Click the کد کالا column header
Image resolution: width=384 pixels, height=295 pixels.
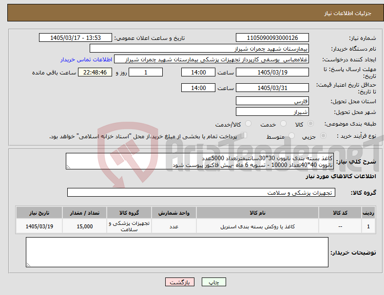[x=340, y=213]
